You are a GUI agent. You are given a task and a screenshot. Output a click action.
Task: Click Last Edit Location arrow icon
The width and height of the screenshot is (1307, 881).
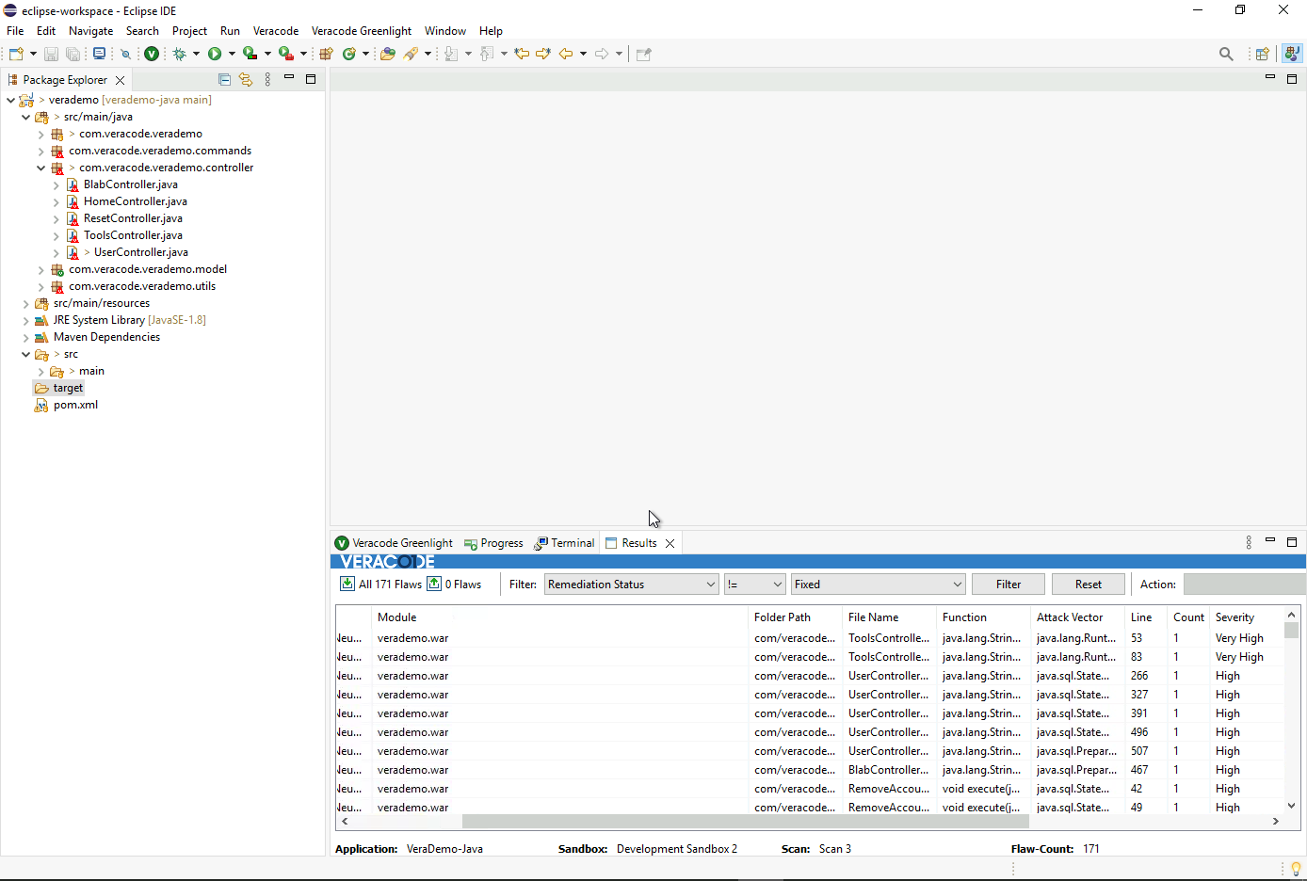(522, 54)
